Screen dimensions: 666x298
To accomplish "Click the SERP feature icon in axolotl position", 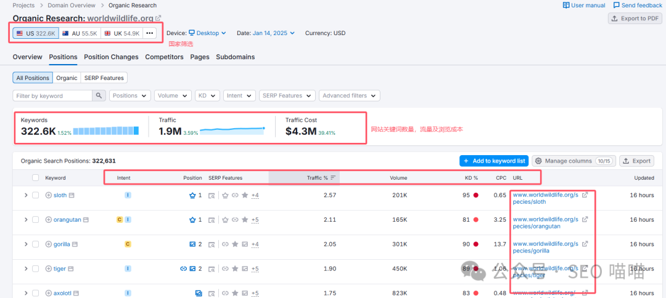I will pos(199,293).
